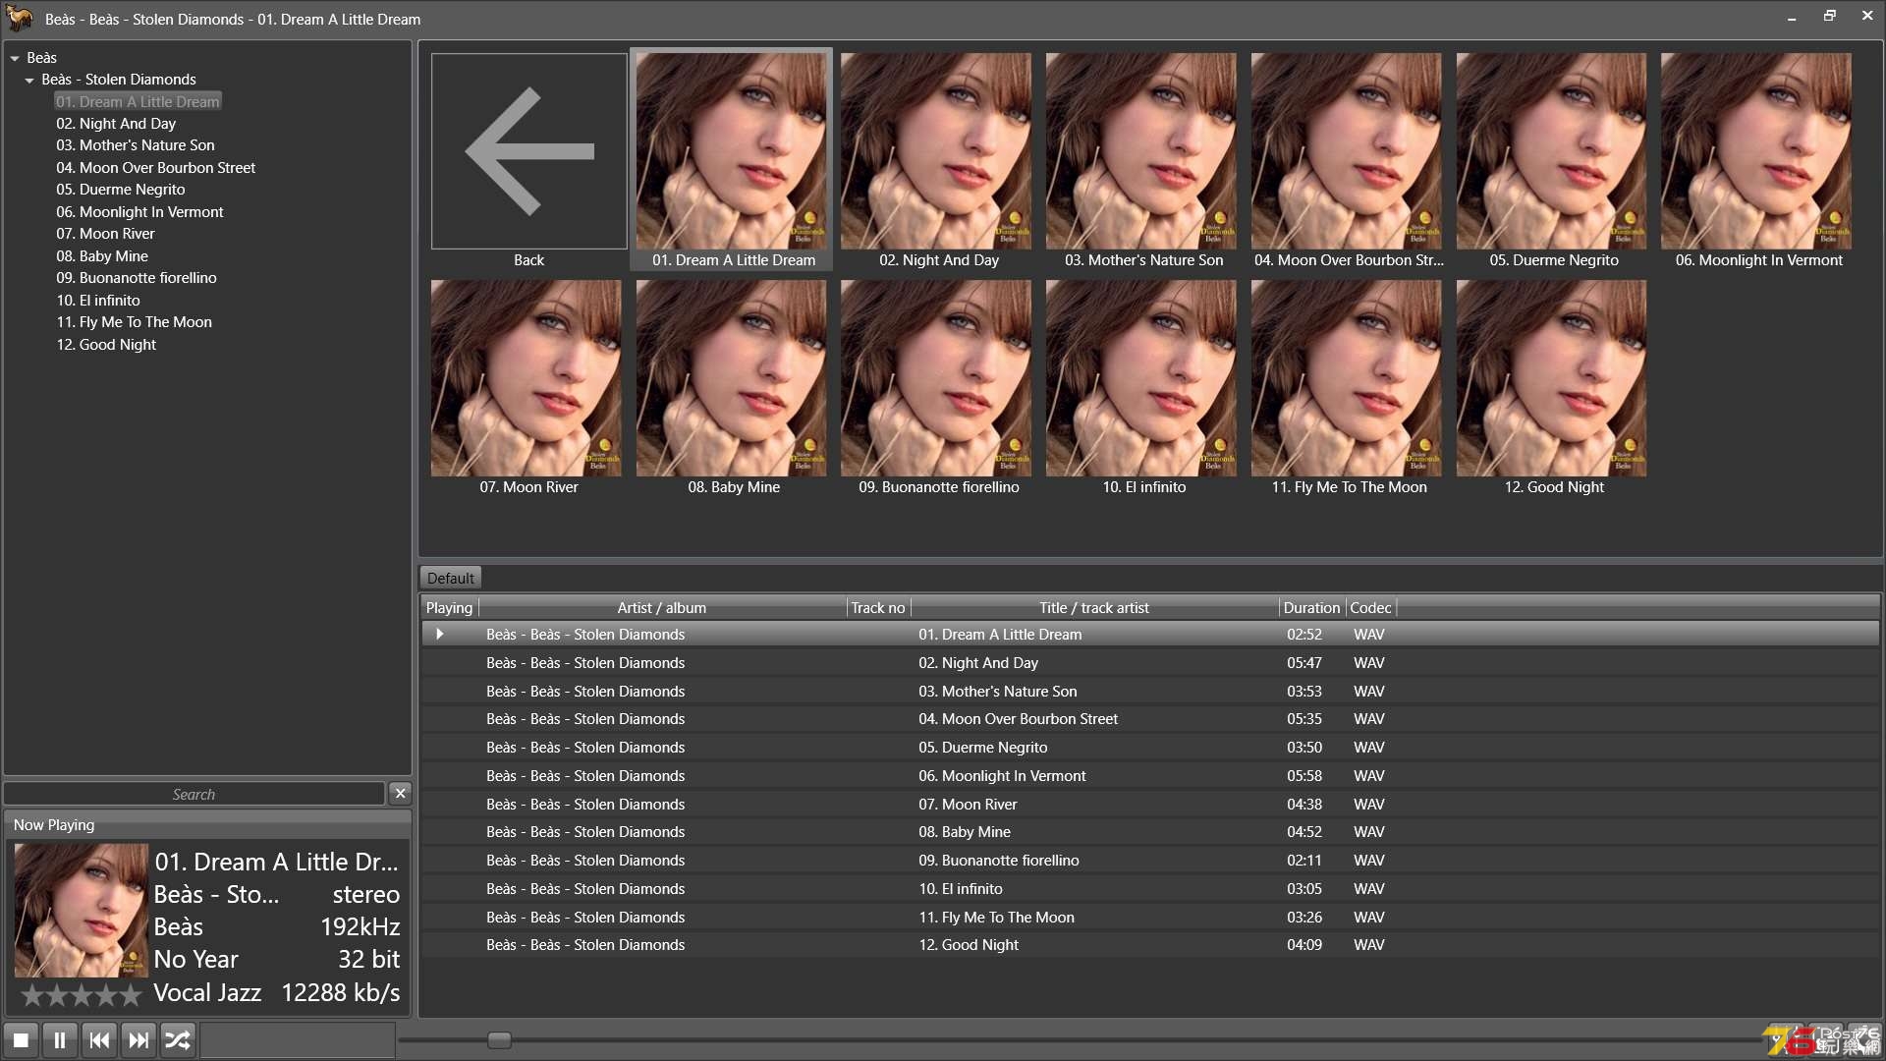The height and width of the screenshot is (1061, 1886).
Task: Select 07. Moon River in tree
Action: 106,234
